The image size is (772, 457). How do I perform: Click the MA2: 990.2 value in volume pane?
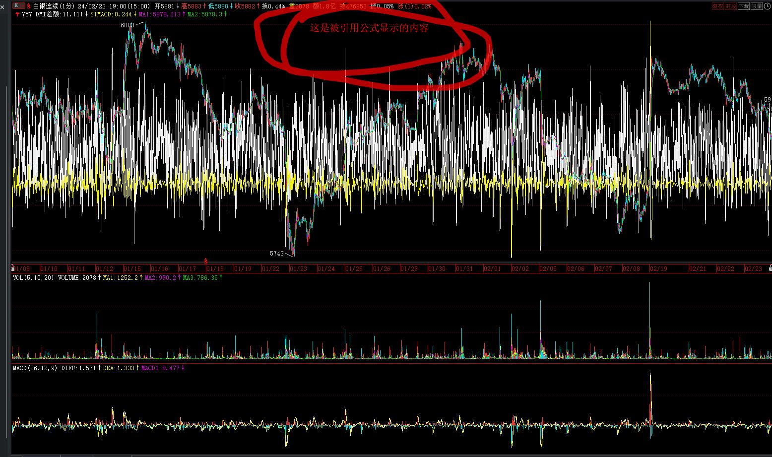click(x=161, y=278)
